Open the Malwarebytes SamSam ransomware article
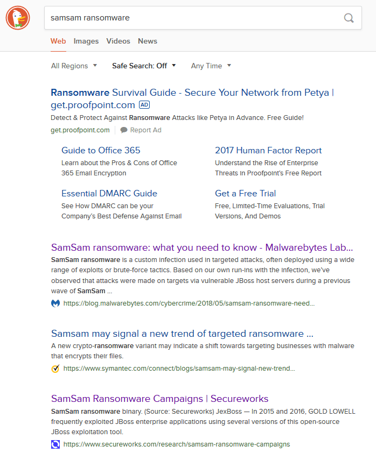The width and height of the screenshot is (376, 460). pyautogui.click(x=202, y=247)
